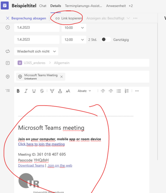Screen dimensions: 166x193
Task: Click the Link kopieren button
Action: click(69, 18)
